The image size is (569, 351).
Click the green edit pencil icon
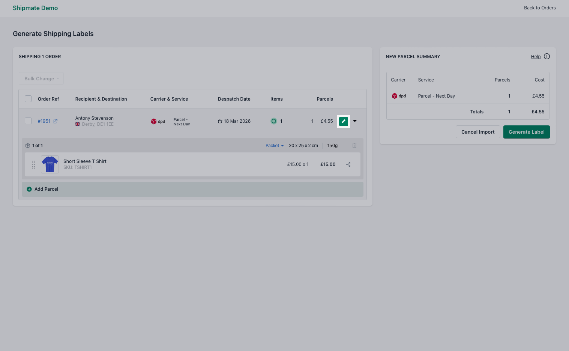(x=343, y=121)
